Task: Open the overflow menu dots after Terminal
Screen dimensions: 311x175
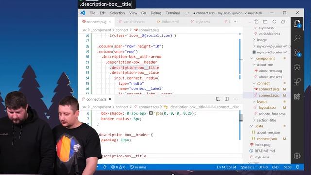Action: pyautogui.click(x=187, y=13)
